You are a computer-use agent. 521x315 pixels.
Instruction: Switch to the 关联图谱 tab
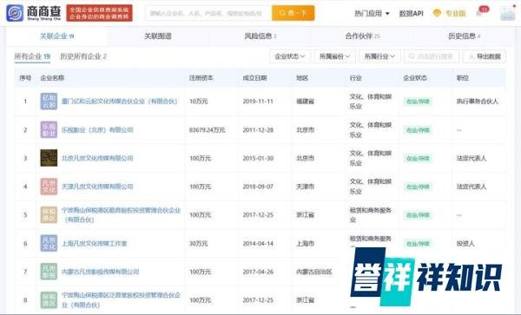coord(158,36)
